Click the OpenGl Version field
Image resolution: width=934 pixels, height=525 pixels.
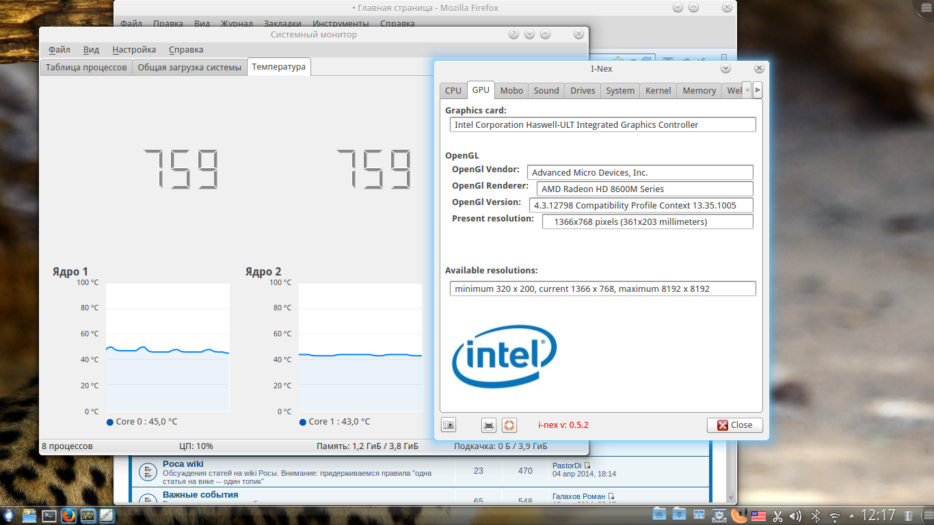pos(642,205)
